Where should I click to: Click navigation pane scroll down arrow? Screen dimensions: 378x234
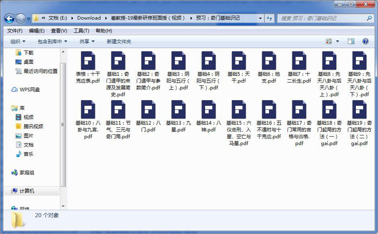63,207
